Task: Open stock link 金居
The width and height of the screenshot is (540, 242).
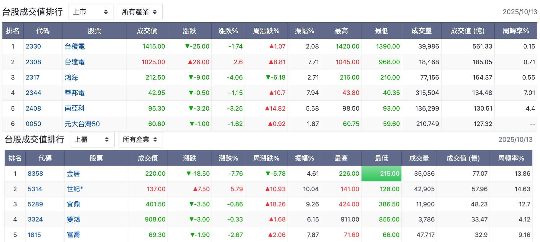Action: tap(73, 174)
